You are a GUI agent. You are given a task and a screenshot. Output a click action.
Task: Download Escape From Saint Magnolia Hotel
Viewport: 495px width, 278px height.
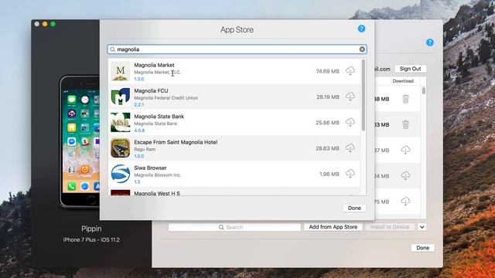350,148
